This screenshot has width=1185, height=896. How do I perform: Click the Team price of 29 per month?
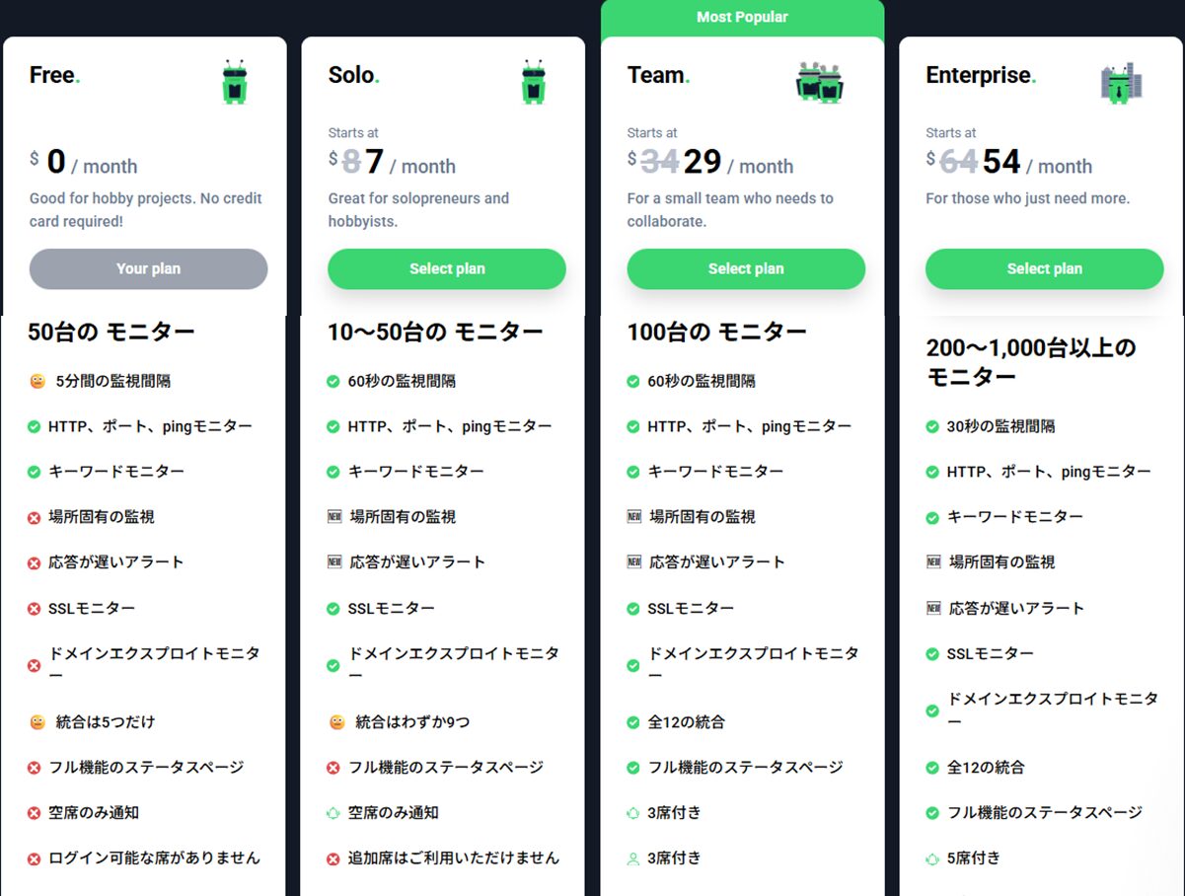click(703, 162)
